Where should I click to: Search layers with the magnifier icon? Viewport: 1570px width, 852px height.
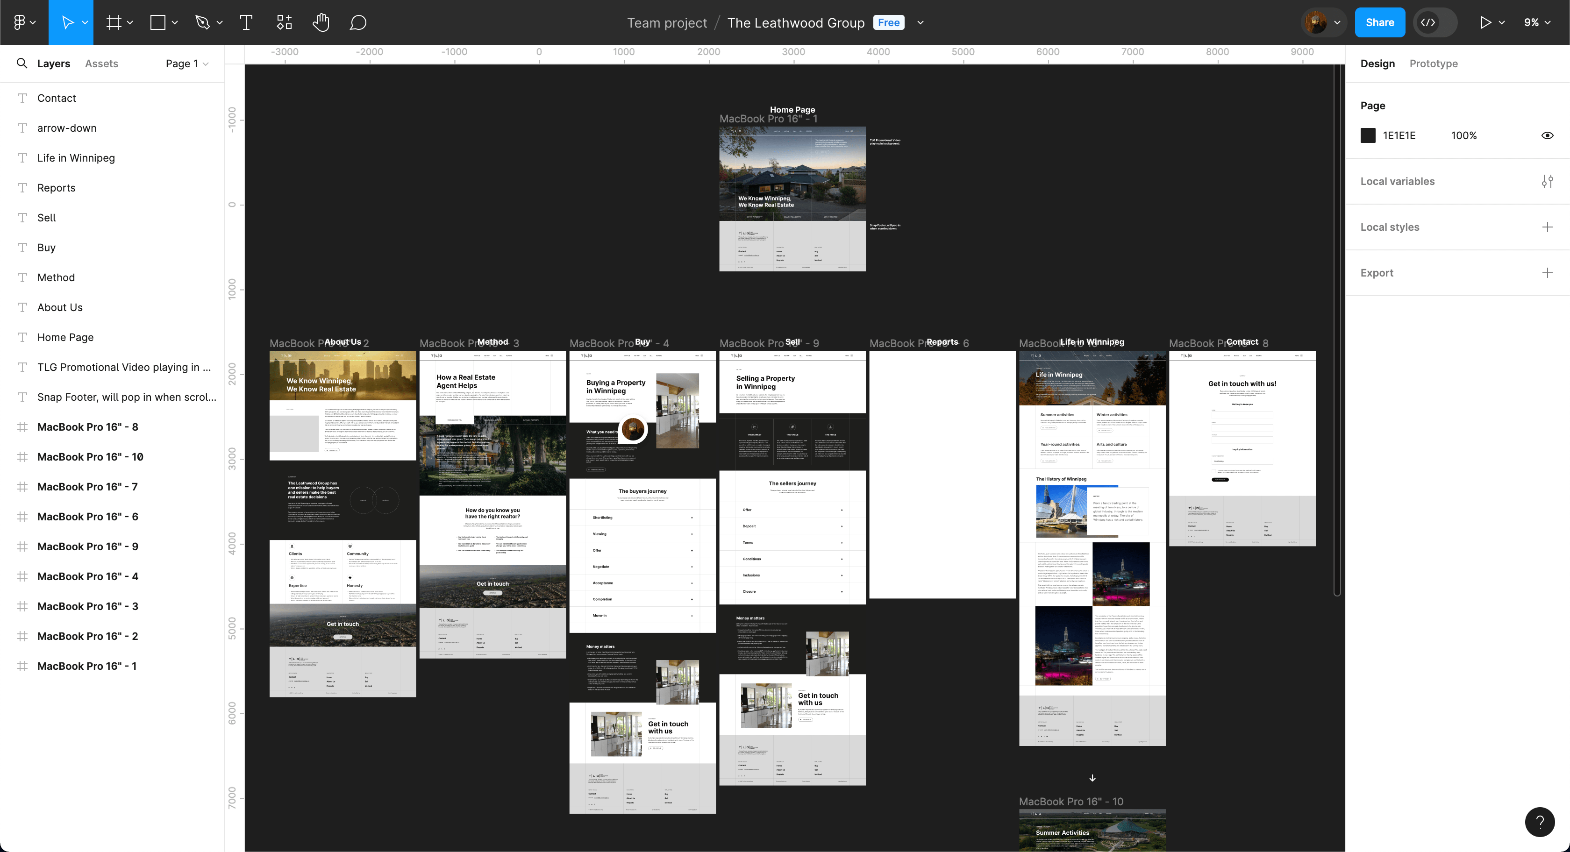click(x=22, y=64)
